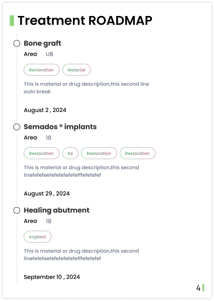Click first Restoration tag under Semados implants
The height and width of the screenshot is (301, 214).
[x=42, y=153]
